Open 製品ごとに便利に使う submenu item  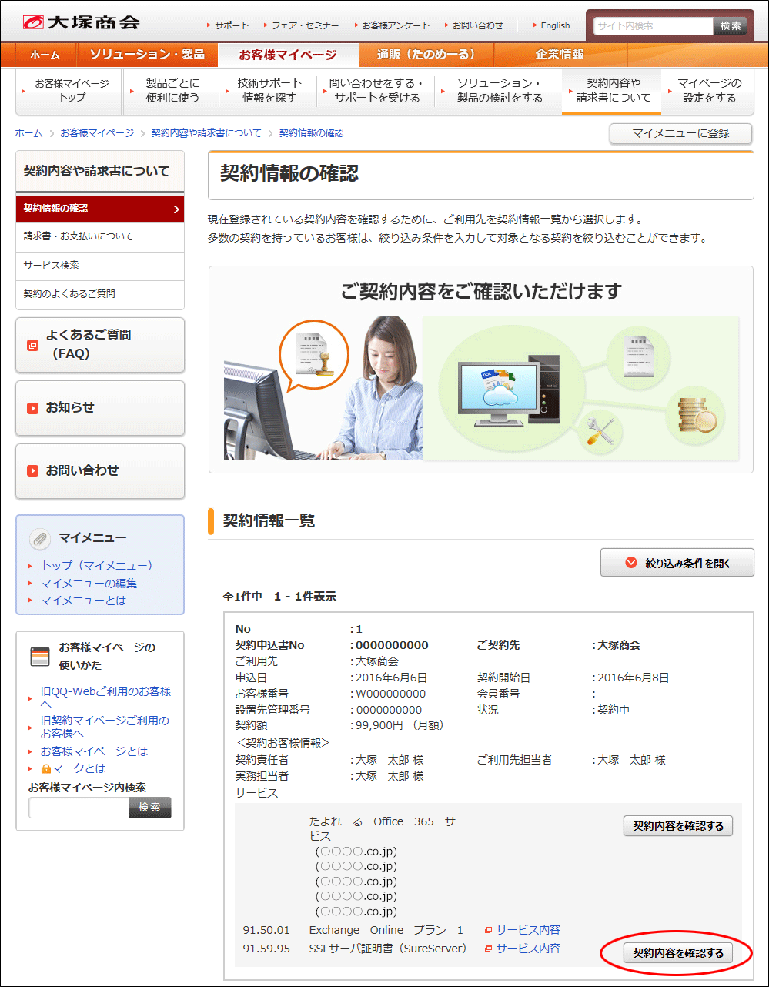tap(169, 91)
